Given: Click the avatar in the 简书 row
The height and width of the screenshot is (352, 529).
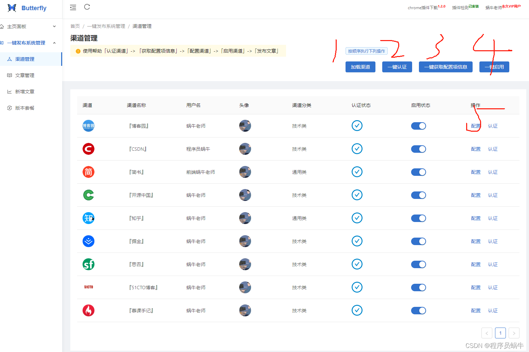Looking at the screenshot, I should [x=245, y=172].
